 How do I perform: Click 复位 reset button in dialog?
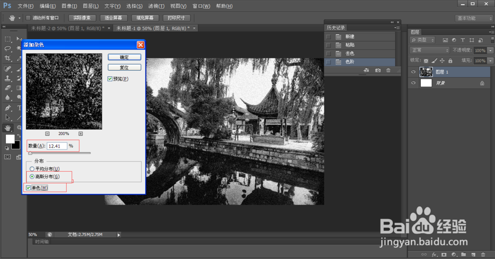(124, 67)
